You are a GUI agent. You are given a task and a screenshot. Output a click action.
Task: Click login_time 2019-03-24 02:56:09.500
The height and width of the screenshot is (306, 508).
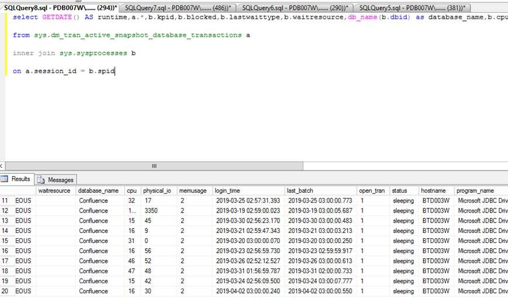[x=248, y=281]
